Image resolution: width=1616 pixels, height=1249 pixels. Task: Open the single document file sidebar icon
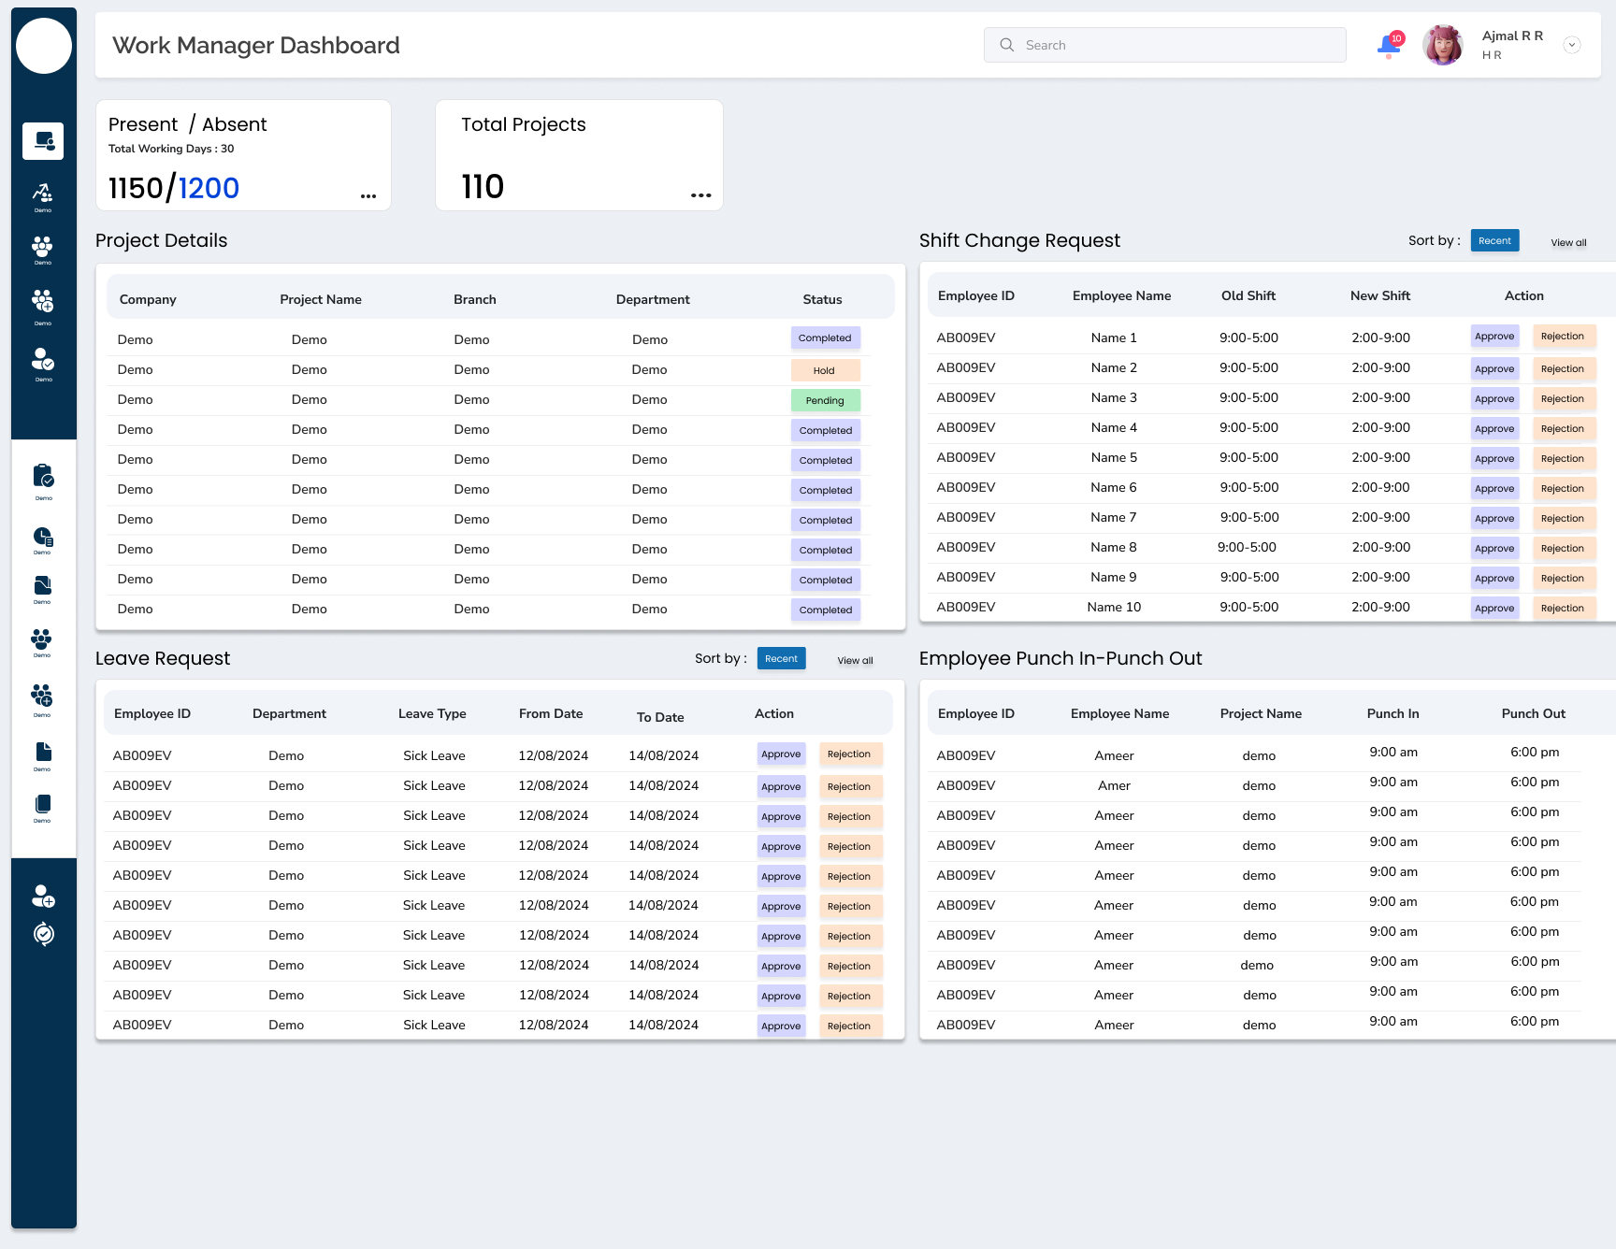(x=43, y=754)
